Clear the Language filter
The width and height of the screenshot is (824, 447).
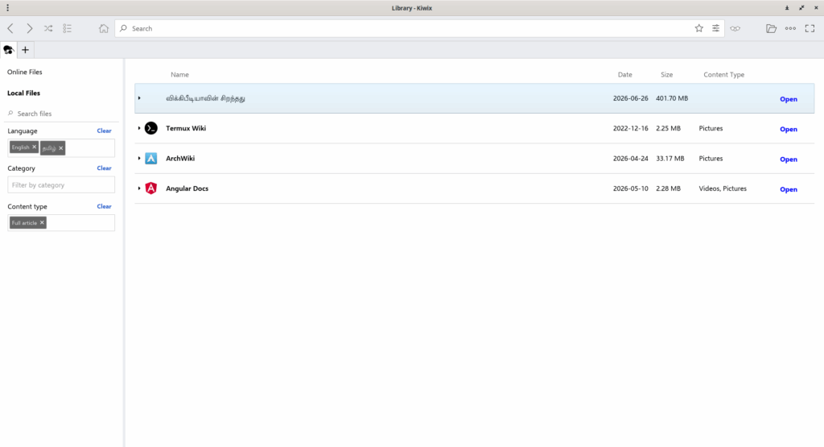[x=104, y=131]
